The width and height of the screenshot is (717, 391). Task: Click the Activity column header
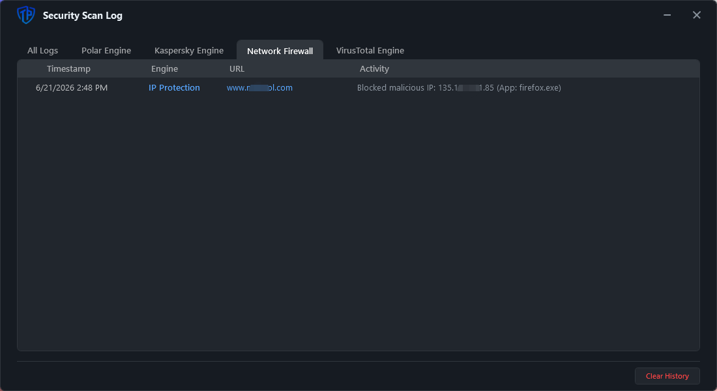click(374, 68)
